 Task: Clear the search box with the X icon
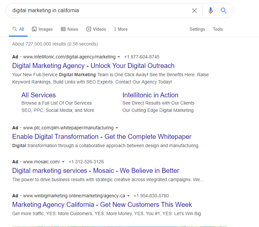tap(194, 11)
